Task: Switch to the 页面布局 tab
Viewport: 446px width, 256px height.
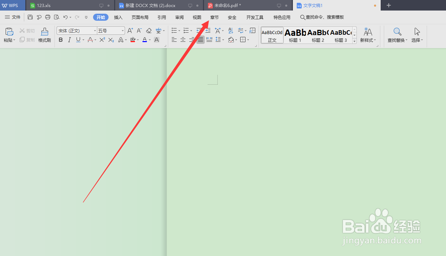Action: tap(140, 17)
